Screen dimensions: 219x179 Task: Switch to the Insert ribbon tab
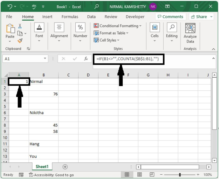point(47,17)
